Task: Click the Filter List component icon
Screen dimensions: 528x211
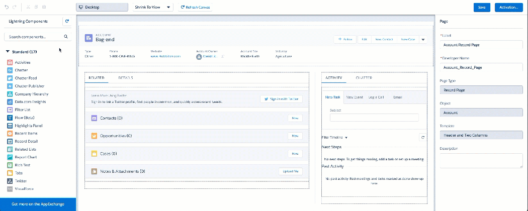Action: click(x=10, y=110)
